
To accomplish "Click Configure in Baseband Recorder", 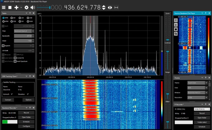I will (x=26, y=126).
